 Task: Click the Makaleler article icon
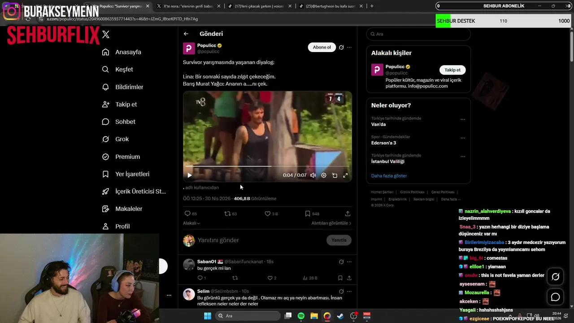tap(105, 209)
